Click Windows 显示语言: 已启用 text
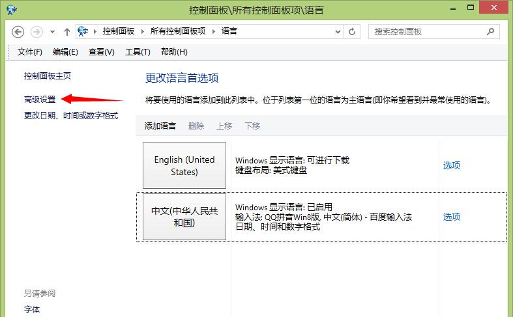 coord(284,207)
